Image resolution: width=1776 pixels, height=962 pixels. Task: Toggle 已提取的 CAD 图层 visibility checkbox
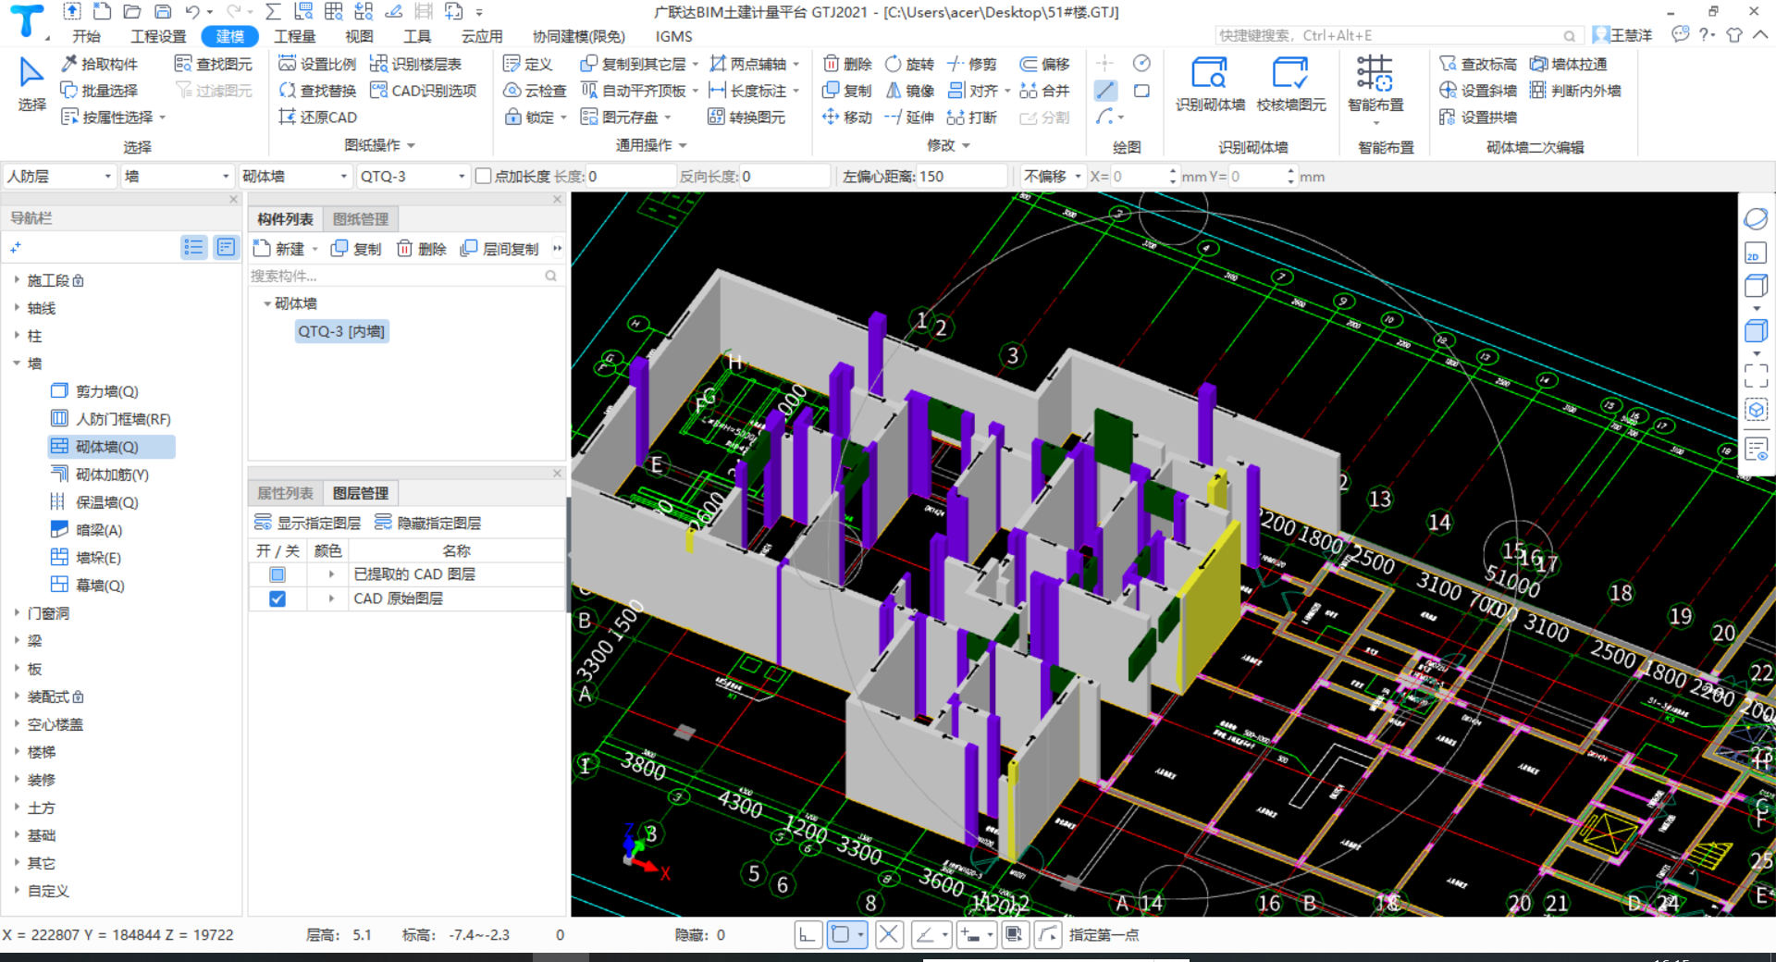click(x=277, y=574)
